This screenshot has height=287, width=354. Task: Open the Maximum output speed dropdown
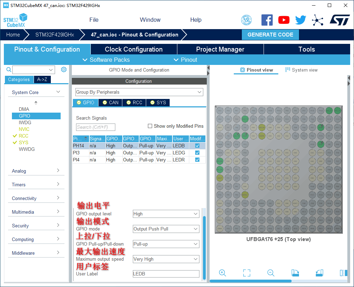pos(166,259)
